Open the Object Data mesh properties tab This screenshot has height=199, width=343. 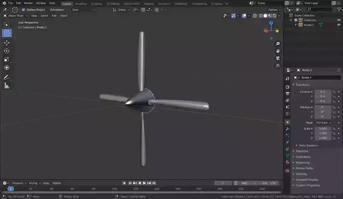point(287,155)
